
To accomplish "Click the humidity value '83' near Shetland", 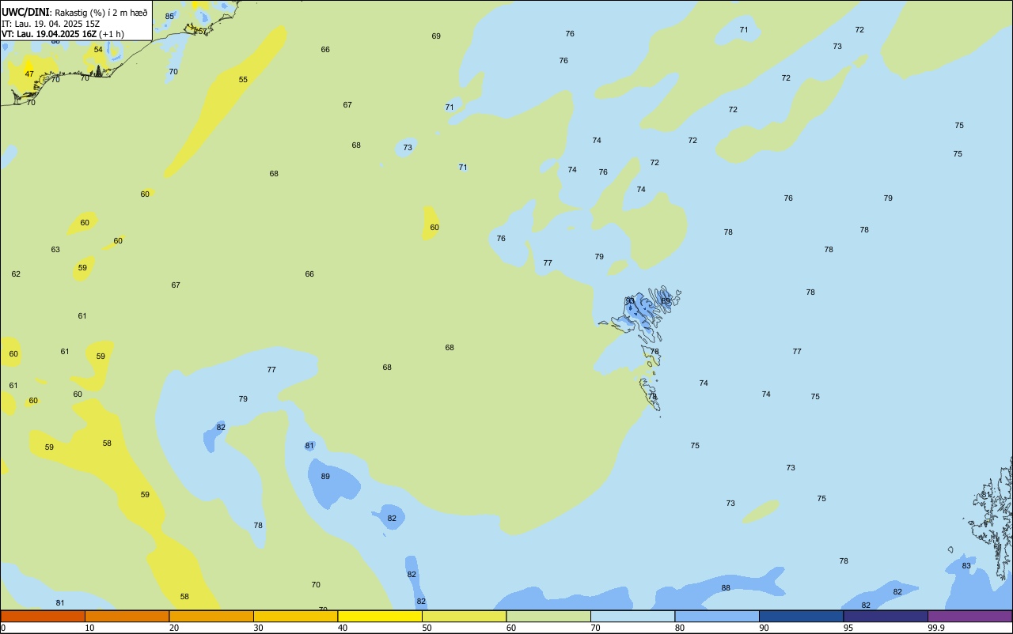I will pos(966,565).
